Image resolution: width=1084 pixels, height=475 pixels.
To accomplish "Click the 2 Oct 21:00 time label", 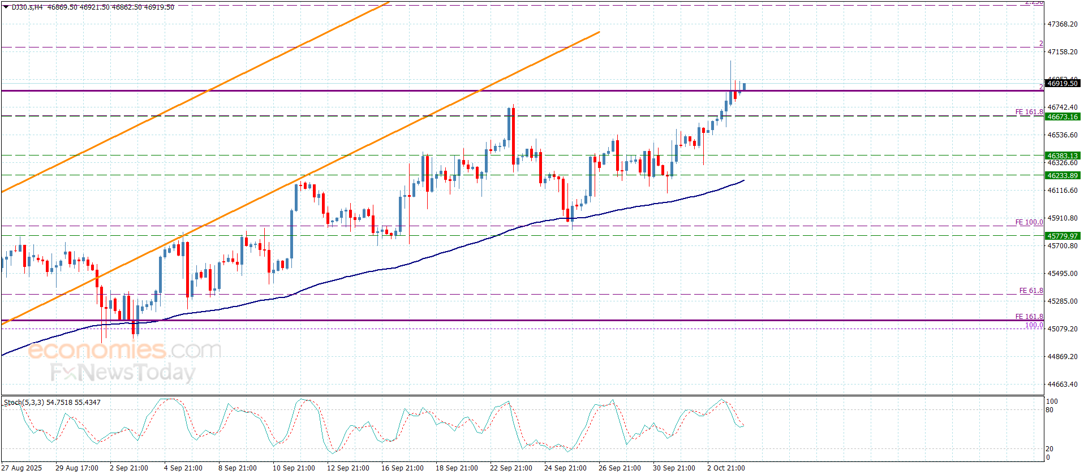I will [x=726, y=468].
